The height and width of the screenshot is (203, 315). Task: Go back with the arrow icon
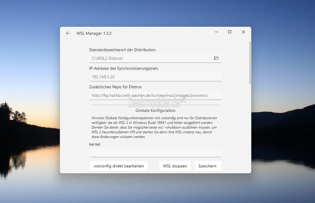coord(68,33)
